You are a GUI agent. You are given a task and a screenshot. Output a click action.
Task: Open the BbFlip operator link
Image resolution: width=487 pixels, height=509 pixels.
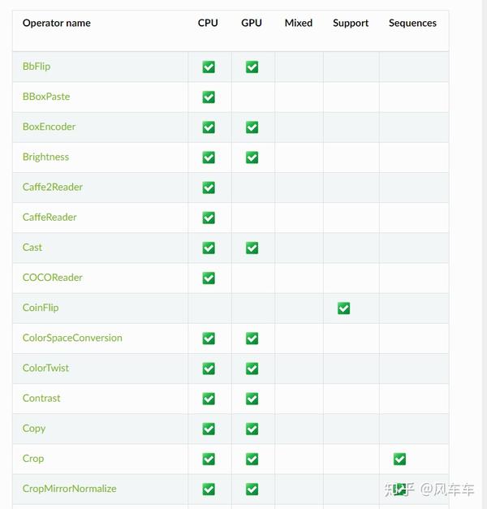pos(37,67)
